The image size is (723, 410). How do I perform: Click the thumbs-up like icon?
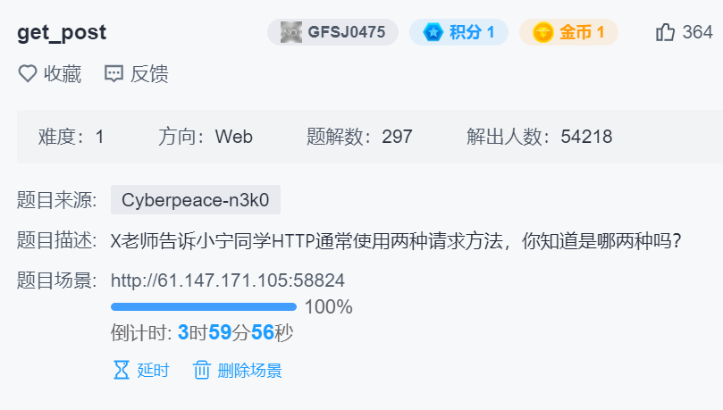[665, 32]
